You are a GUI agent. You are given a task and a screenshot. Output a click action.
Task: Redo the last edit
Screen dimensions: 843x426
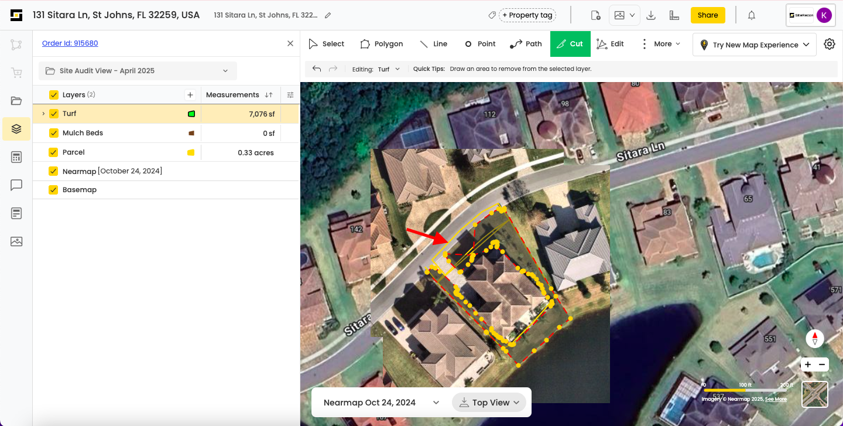click(x=333, y=69)
